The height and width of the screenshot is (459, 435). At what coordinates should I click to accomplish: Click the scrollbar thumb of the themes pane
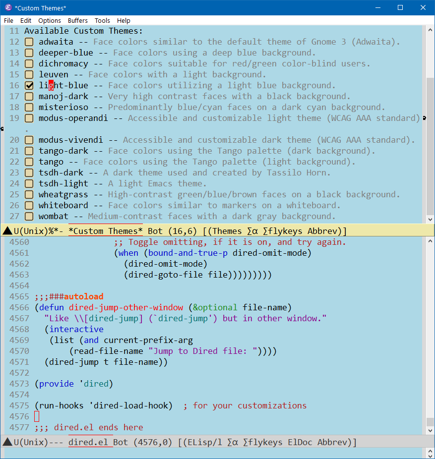430,146
